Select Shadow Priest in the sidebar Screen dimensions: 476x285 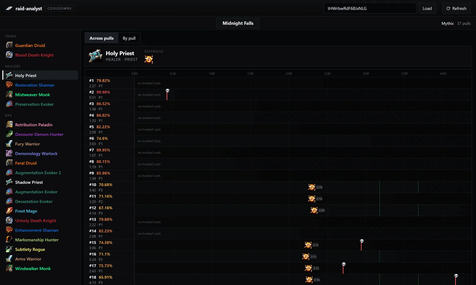40,182
